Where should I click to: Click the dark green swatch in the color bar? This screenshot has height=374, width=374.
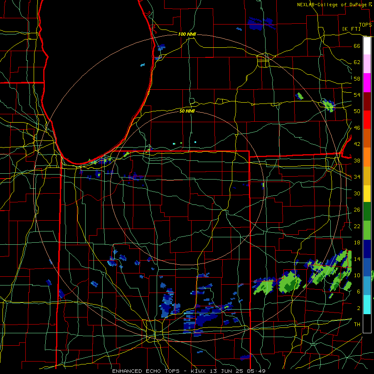(367, 212)
